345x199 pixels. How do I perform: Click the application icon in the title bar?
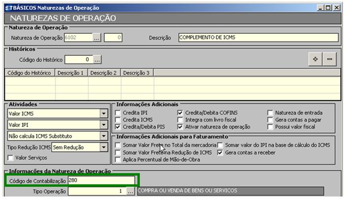tap(7, 8)
